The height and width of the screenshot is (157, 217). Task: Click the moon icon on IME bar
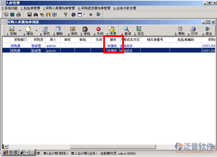21,152
